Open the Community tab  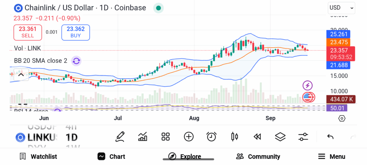click(258, 156)
